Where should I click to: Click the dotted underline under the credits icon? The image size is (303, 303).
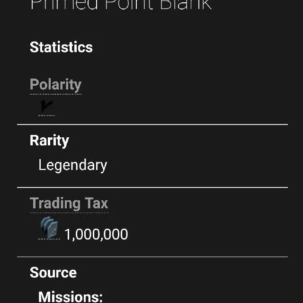click(x=49, y=240)
